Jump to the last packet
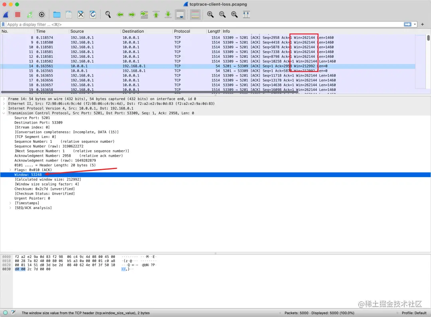Image resolution: width=431 pixels, height=317 pixels. 168,15
